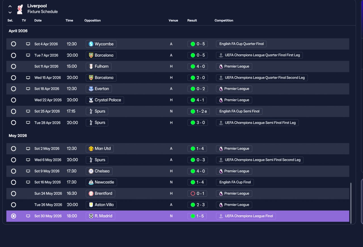Sort by Competition column header
This screenshot has width=363, height=247.
(x=224, y=20)
